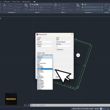Click the Match Layer button
Viewport: 110px width, 110px height.
coord(45,10)
